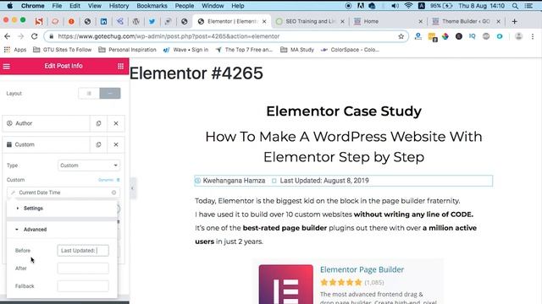Expand the Settings section
Screen dimensions: 542x304
62,209
